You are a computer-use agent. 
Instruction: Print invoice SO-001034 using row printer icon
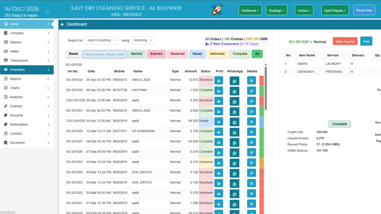point(219,81)
